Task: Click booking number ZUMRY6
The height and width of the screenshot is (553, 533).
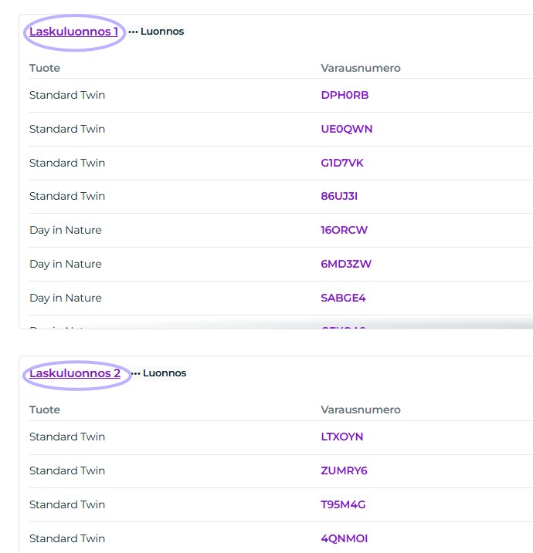Action: point(345,470)
